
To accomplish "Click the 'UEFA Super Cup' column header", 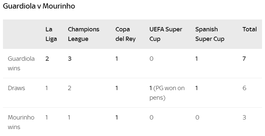I will point(166,34).
